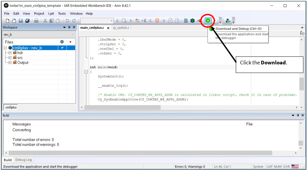Open the Tools menu
Screen dimensions: 308x171
tap(62, 14)
